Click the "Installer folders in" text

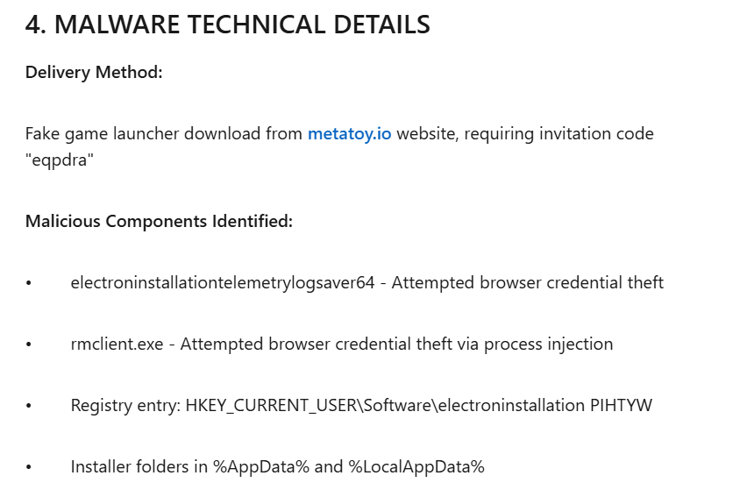pyautogui.click(x=139, y=466)
